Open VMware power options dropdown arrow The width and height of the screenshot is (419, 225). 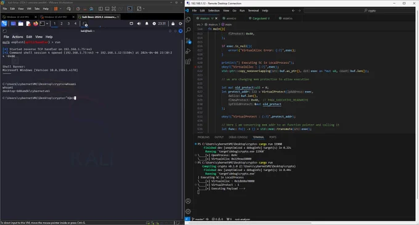[x=60, y=9]
